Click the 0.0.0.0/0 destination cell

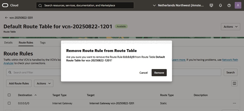(x=24, y=103)
